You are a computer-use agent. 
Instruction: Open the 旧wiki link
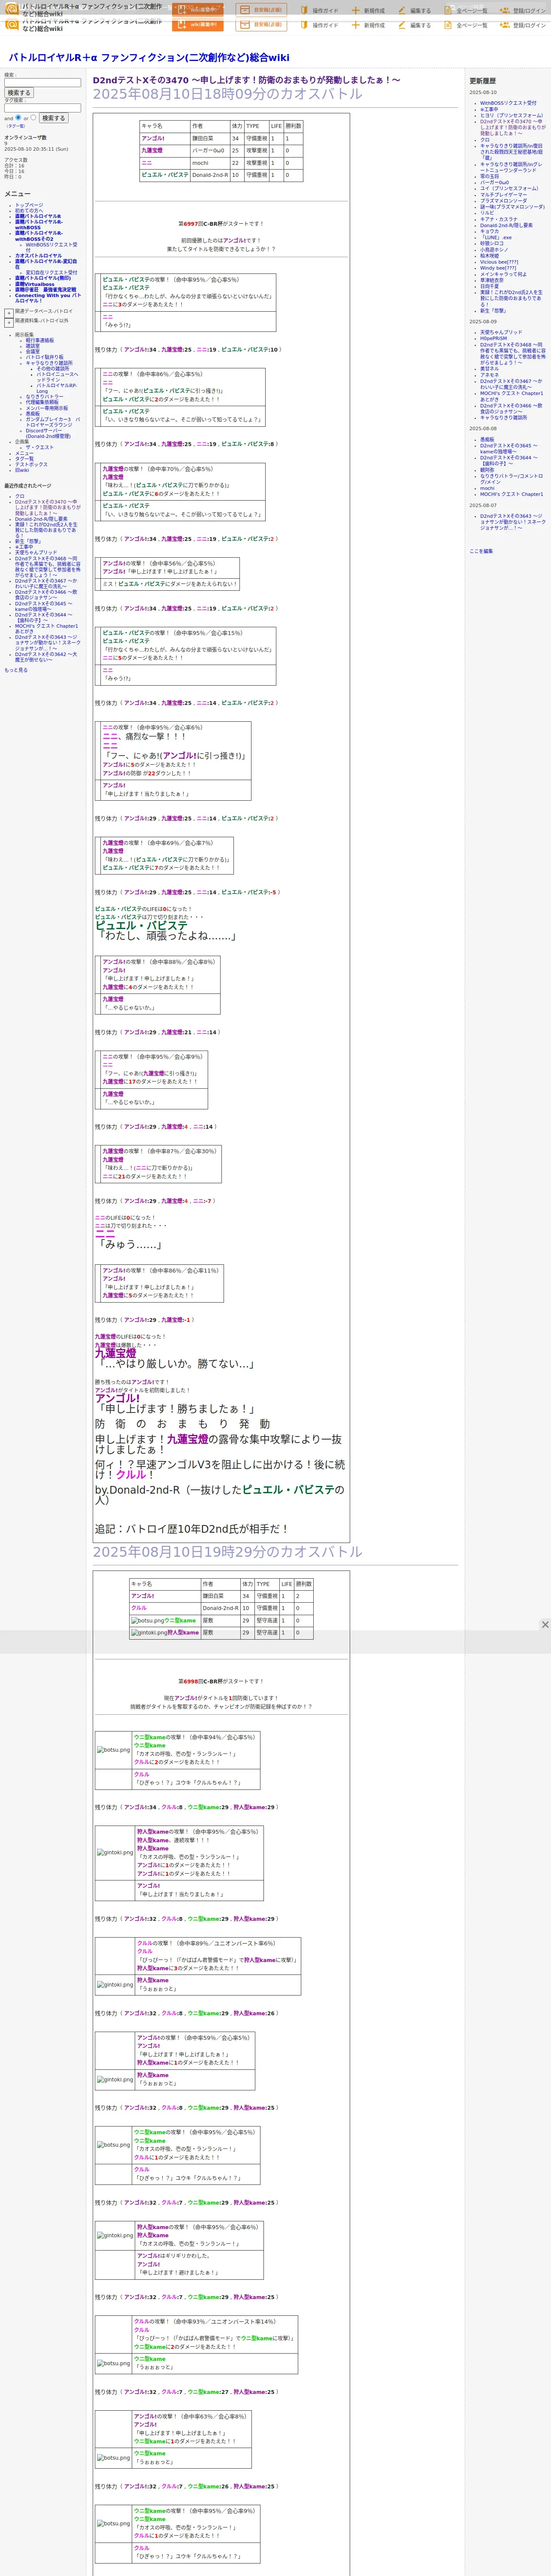(x=22, y=470)
